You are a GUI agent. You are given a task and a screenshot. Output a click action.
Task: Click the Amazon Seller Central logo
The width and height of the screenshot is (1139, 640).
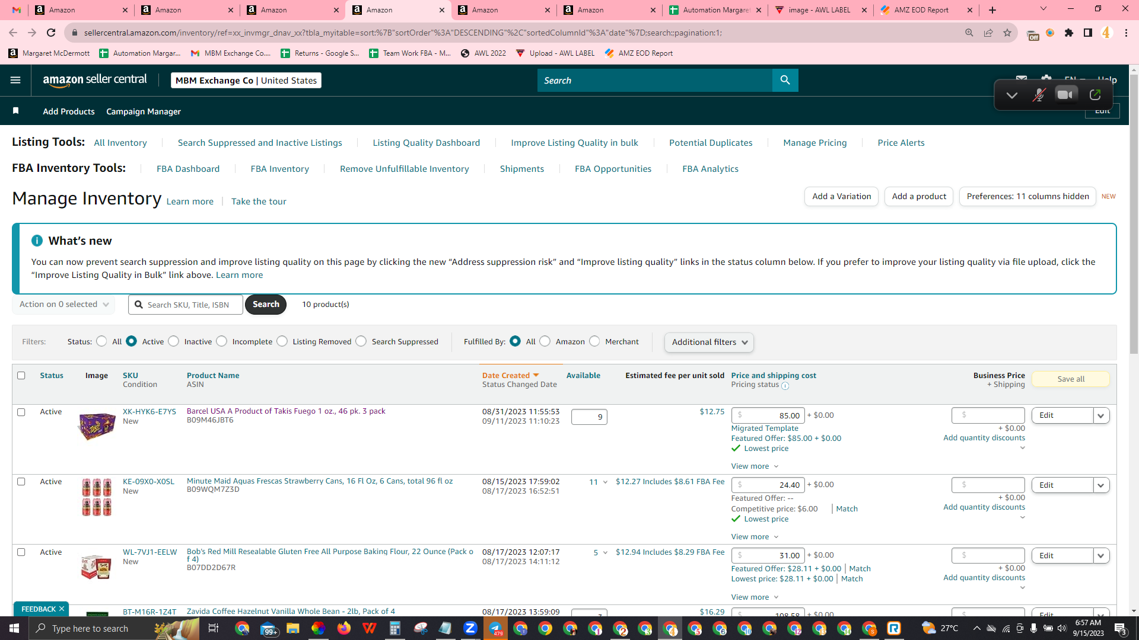(95, 80)
